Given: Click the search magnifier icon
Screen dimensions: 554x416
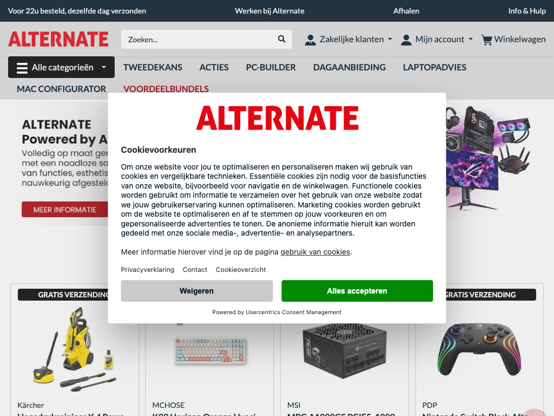Looking at the screenshot, I should pyautogui.click(x=281, y=39).
